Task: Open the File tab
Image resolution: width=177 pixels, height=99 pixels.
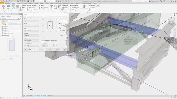Action: pyautogui.click(x=2, y=3)
